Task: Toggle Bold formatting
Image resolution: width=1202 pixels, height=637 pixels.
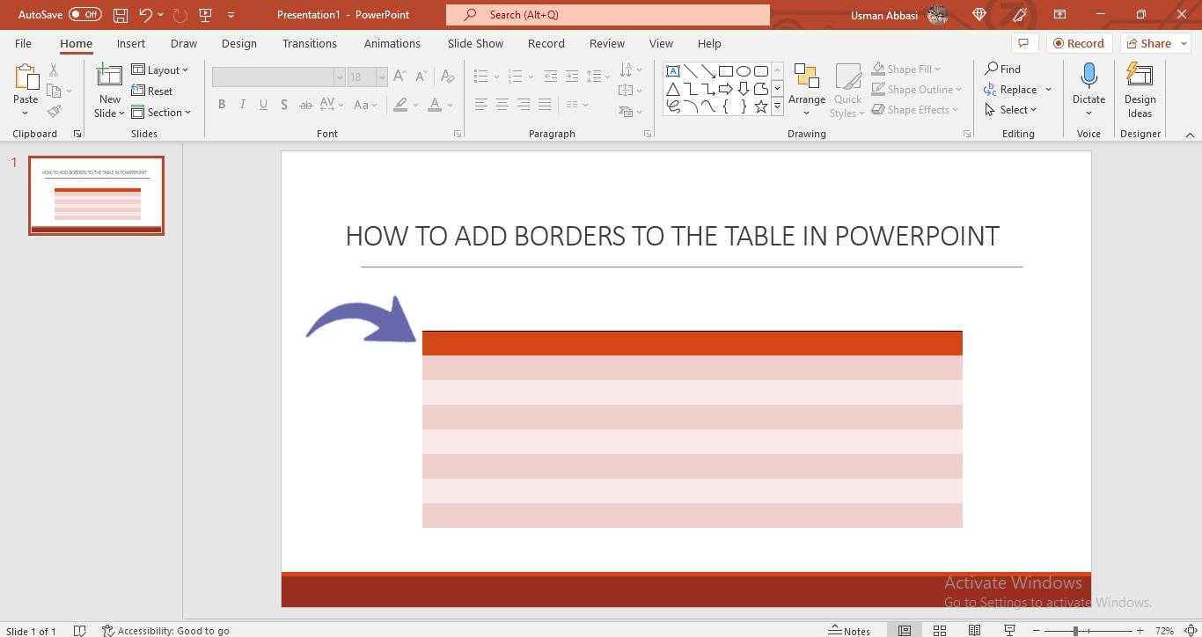Action: [222, 105]
